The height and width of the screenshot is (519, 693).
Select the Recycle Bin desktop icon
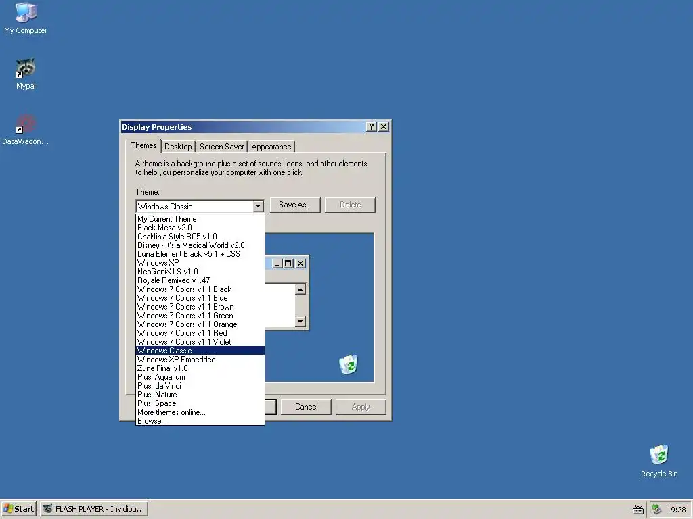tap(659, 461)
